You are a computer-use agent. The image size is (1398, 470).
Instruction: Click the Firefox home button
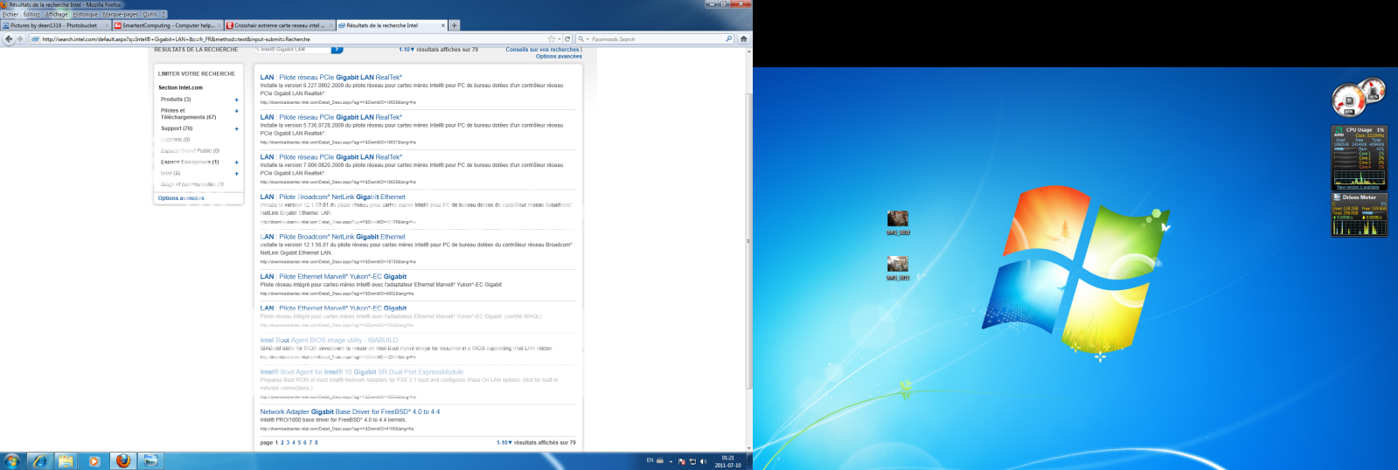click(743, 38)
